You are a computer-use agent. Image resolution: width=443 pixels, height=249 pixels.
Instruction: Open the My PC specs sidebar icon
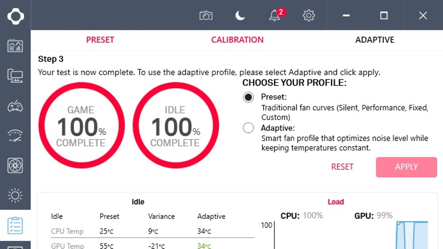tap(15, 76)
